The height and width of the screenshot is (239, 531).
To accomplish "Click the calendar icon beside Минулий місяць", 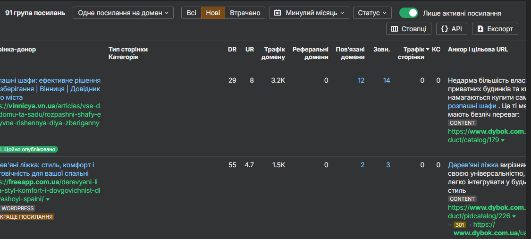I will [278, 13].
